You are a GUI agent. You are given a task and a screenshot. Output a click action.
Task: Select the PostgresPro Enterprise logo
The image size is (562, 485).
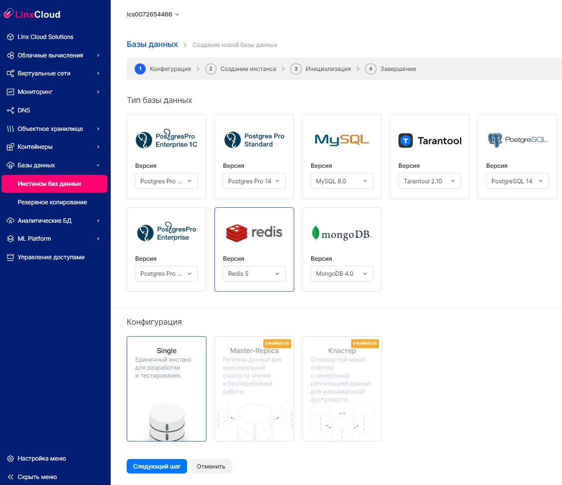(167, 232)
